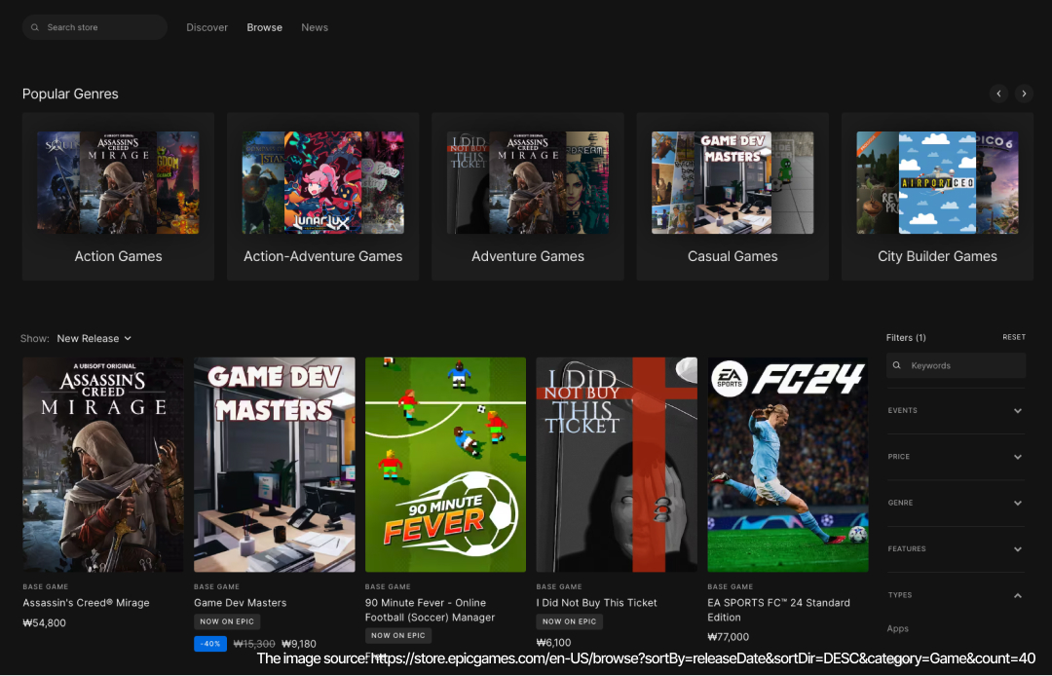This screenshot has width=1052, height=676.
Task: Click NOW ON EPIC badge under 90 Minute Fever
Action: pos(397,635)
